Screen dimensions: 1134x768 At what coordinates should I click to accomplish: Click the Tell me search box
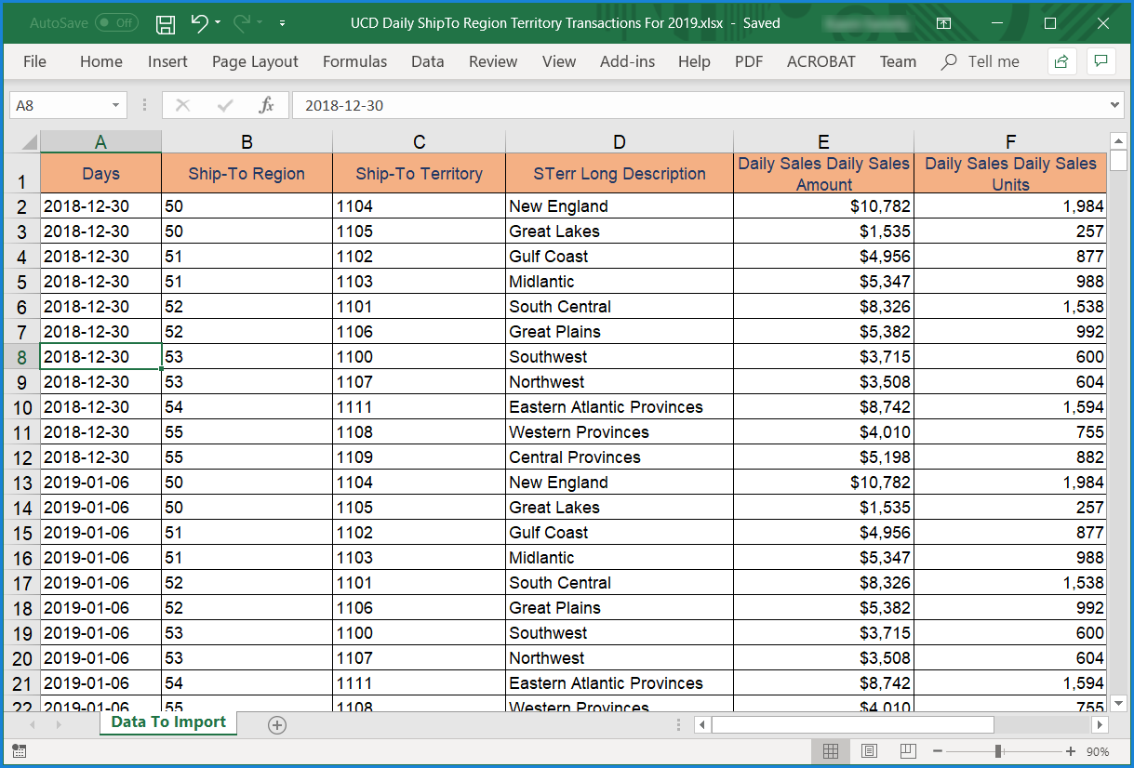pos(993,61)
